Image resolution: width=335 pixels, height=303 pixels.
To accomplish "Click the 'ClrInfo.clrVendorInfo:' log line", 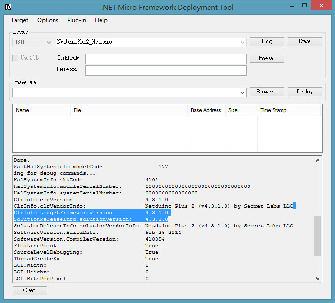I will point(153,206).
